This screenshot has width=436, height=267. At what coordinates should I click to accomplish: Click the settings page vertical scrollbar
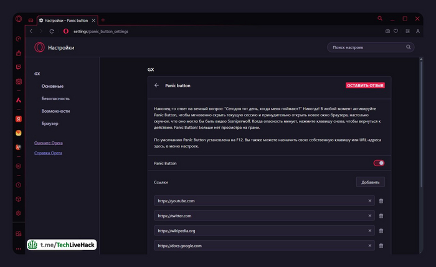click(421, 124)
